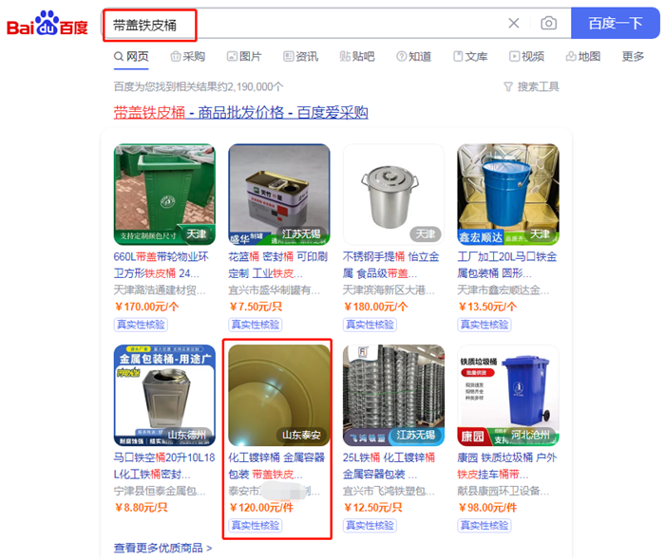Click 查看更多优质商品 link
The image size is (665, 559).
162,548
